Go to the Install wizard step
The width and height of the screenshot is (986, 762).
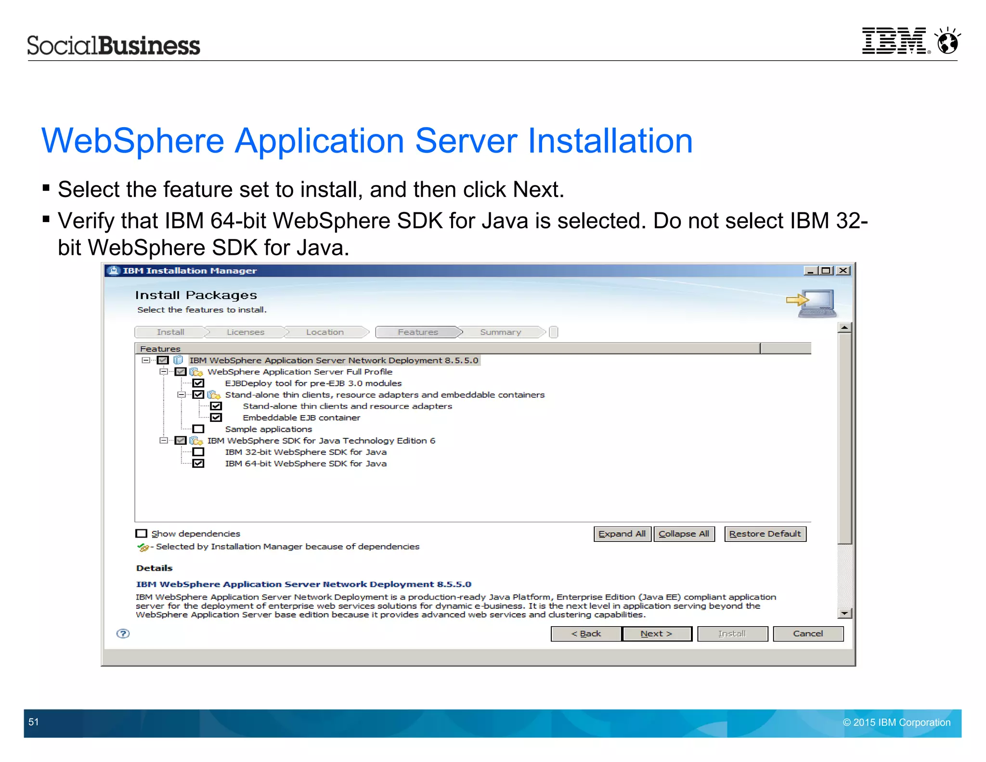click(170, 332)
